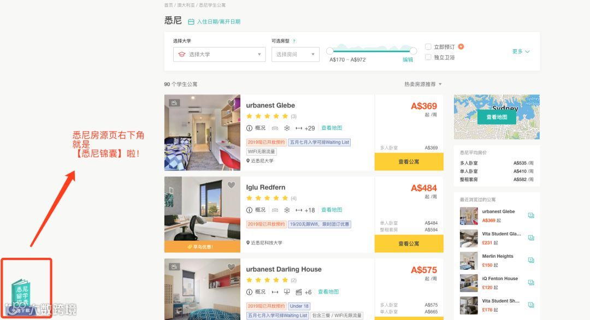Viewport: 590px width, 320px height.
Task: Click iQ Fenton House in recently viewed
Action: coord(500,278)
